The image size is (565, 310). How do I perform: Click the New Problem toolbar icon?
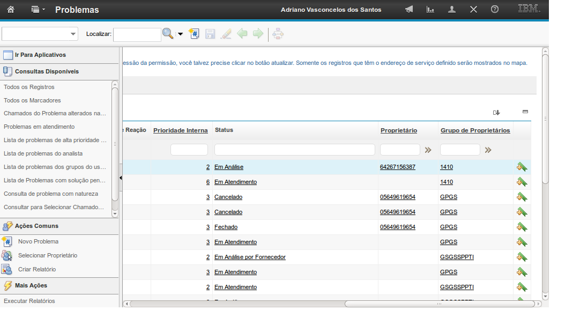pos(195,34)
